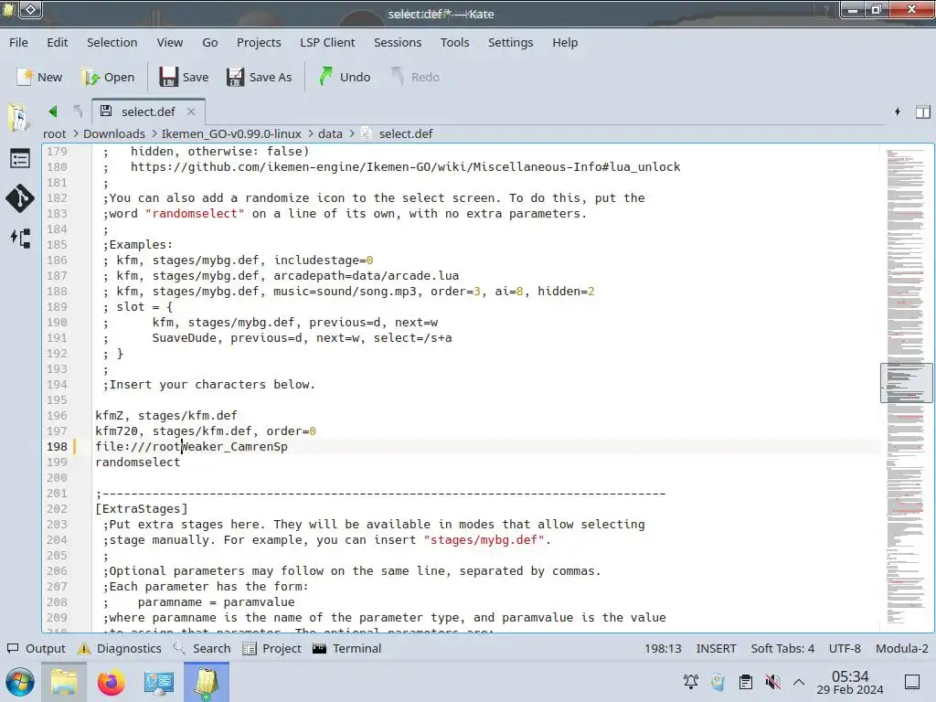Image resolution: width=936 pixels, height=702 pixels.
Task: Open the Git sidebar panel icon
Action: pyautogui.click(x=20, y=198)
